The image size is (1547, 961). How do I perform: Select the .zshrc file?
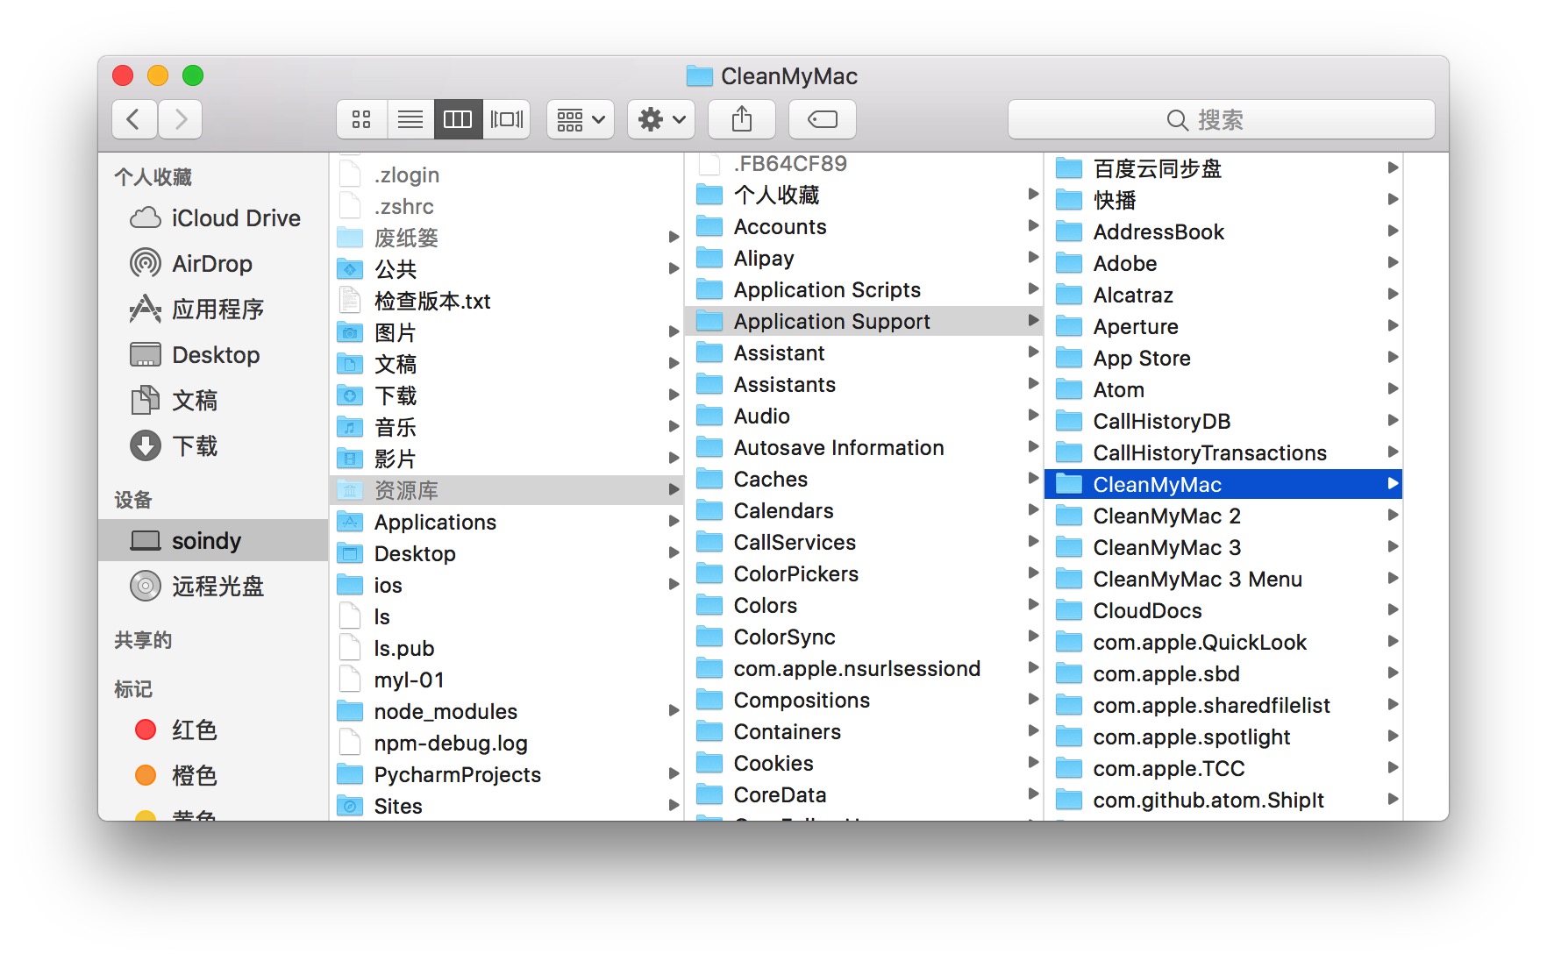point(507,207)
